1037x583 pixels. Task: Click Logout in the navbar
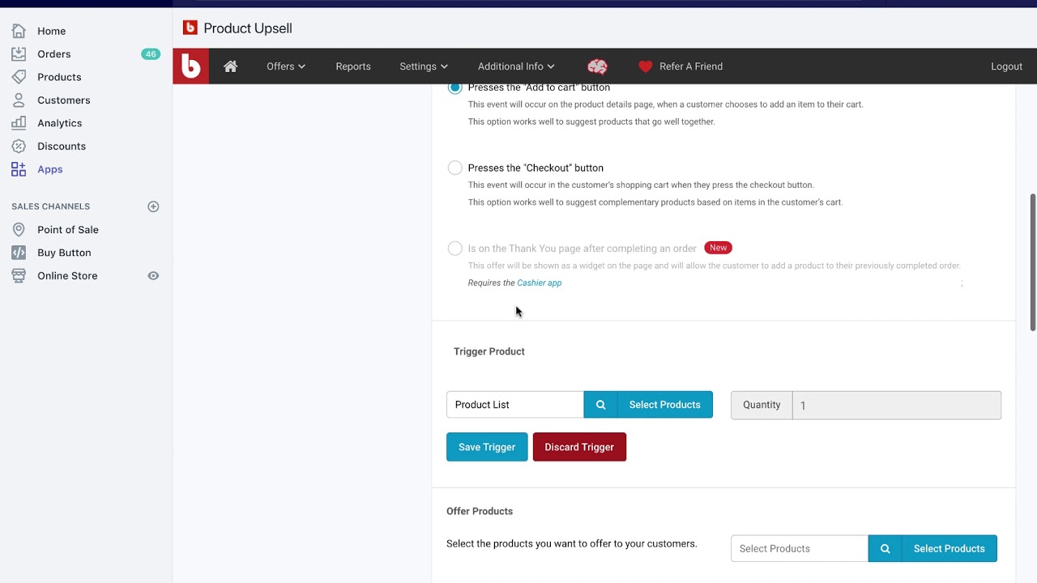pyautogui.click(x=1006, y=66)
